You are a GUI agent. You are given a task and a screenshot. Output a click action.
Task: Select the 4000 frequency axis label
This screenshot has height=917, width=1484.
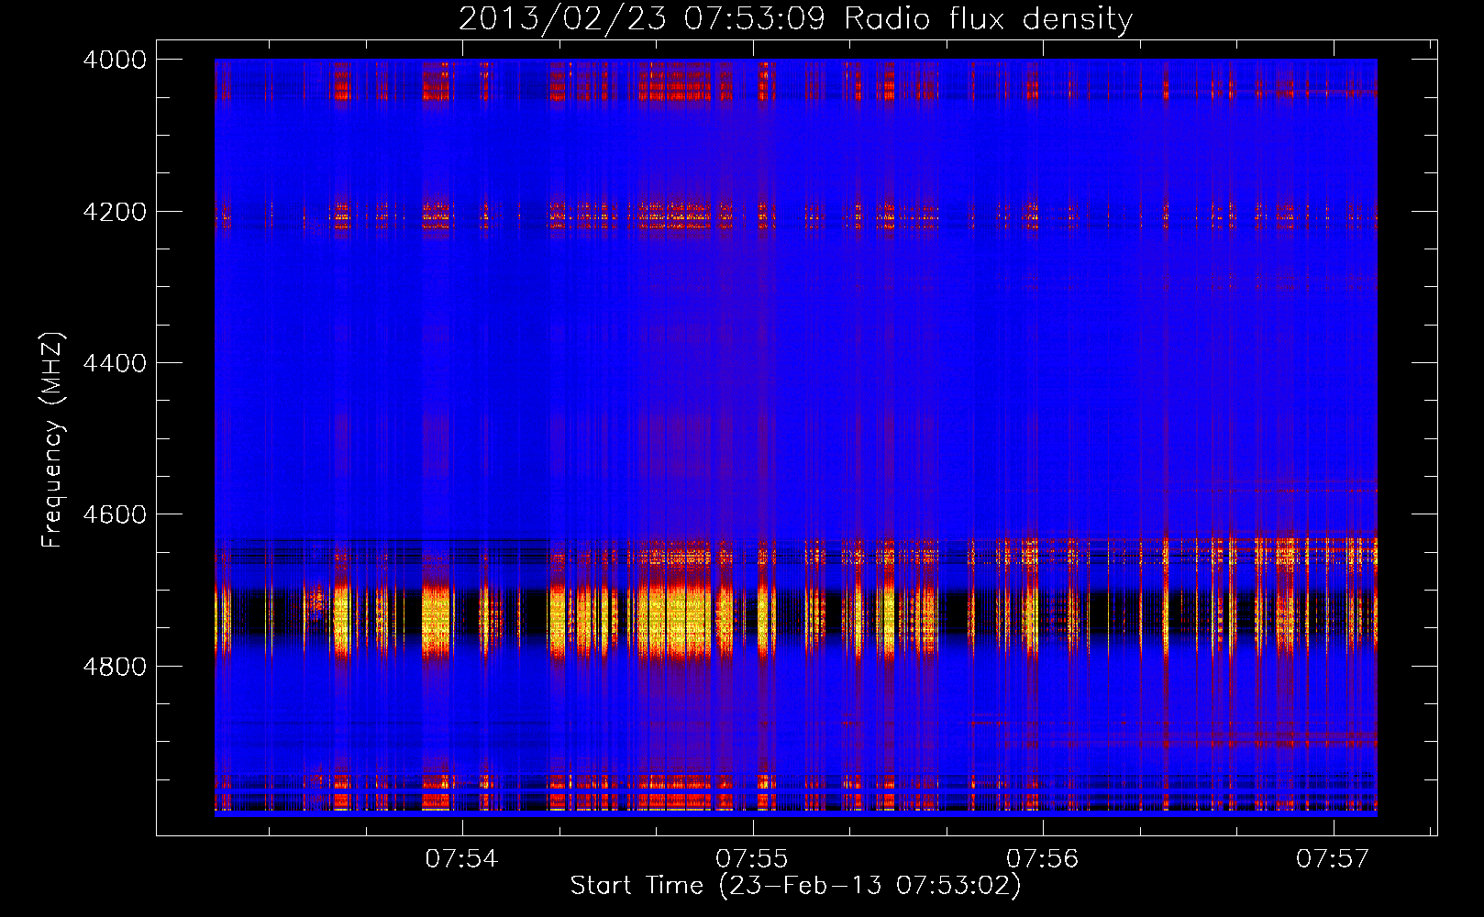[115, 60]
